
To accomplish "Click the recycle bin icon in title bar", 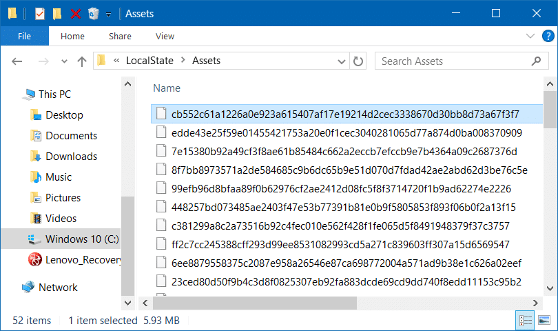I will point(94,14).
